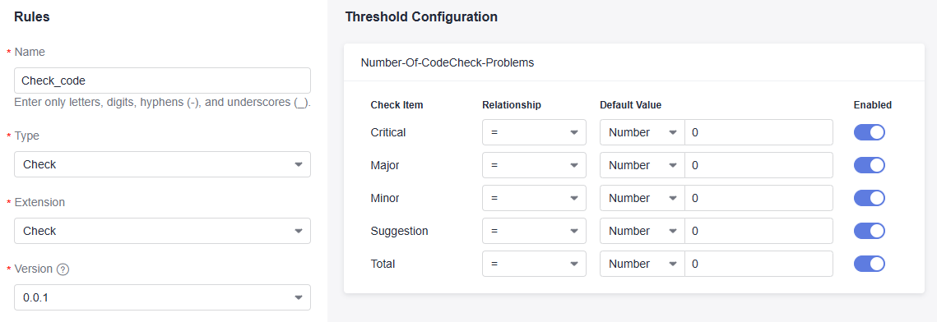The width and height of the screenshot is (937, 322).
Task: Expand the Extension dropdown
Action: coord(163,231)
